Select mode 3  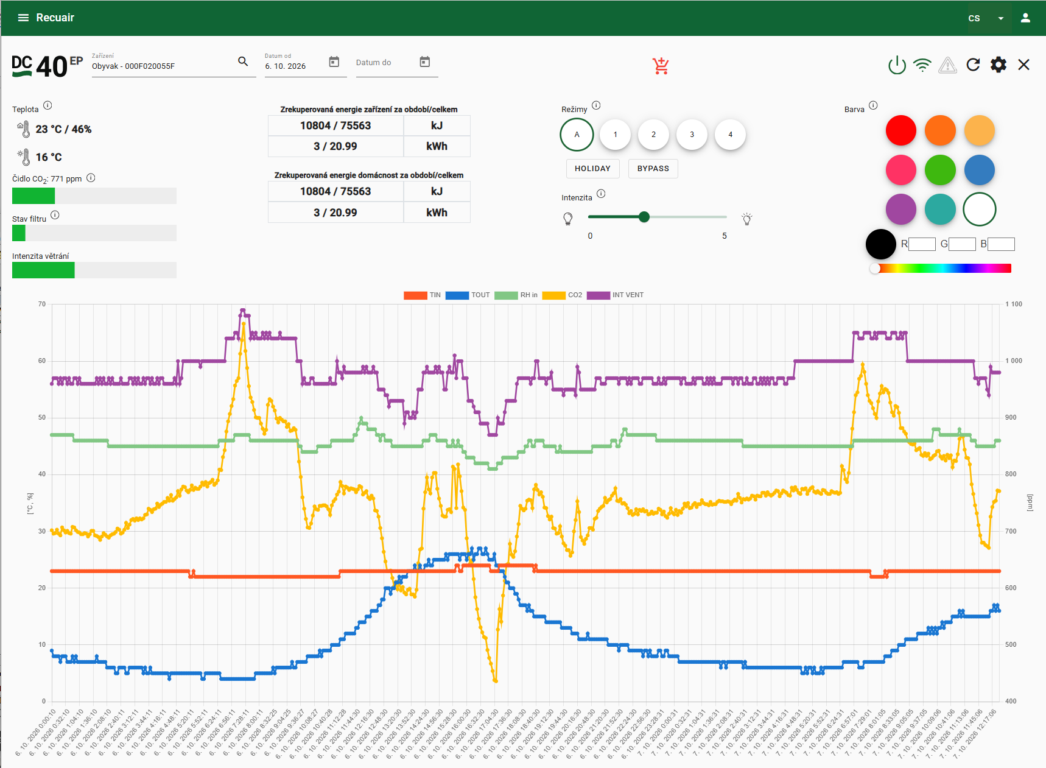coord(692,135)
